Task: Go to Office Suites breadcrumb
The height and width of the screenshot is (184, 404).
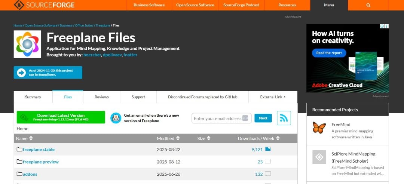Action: pos(84,25)
